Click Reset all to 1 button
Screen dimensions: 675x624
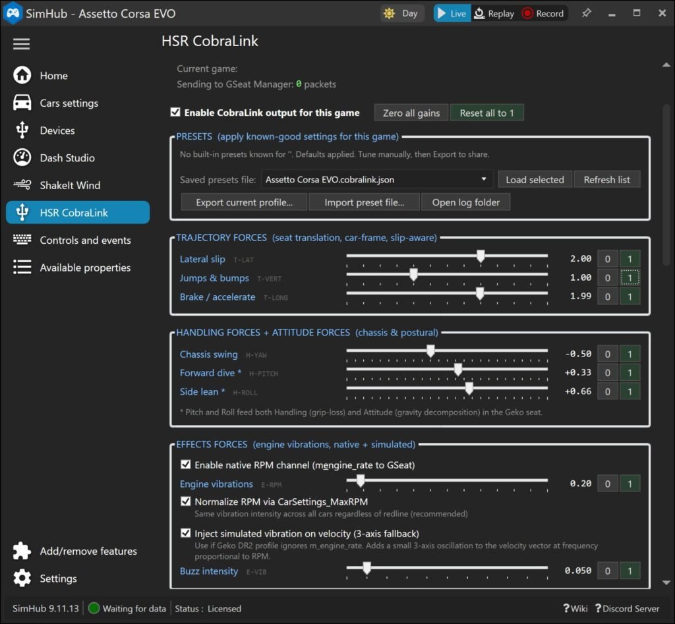487,113
